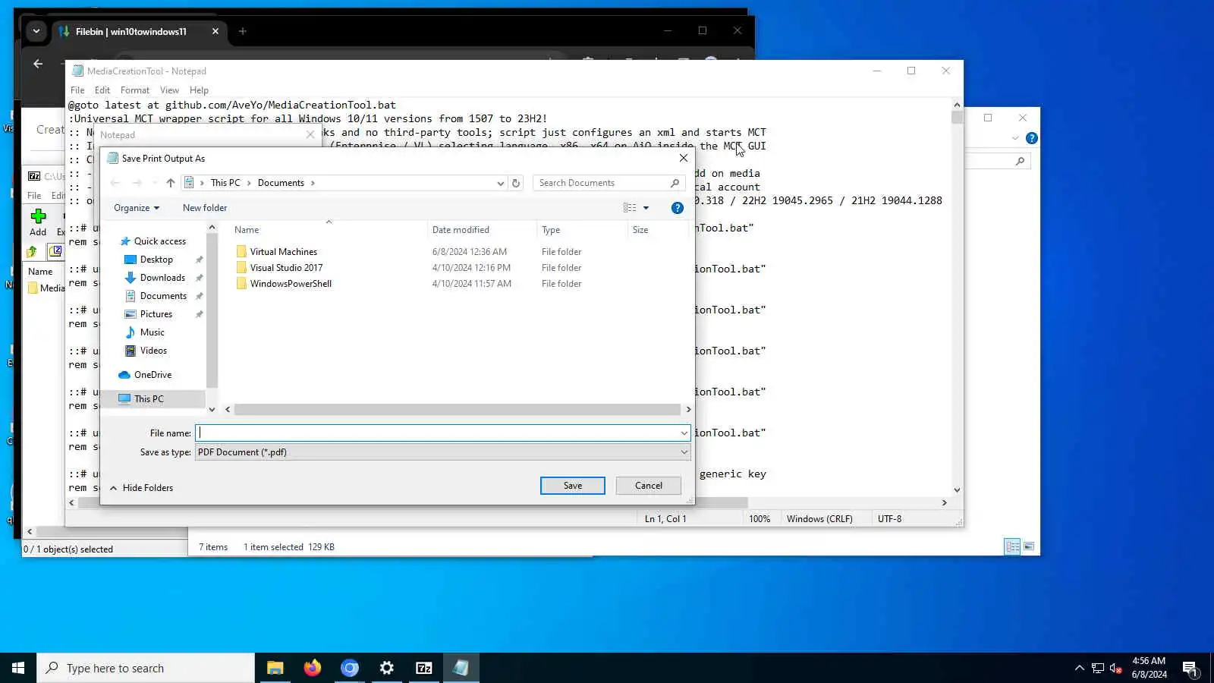Open the notification center

pyautogui.click(x=1190, y=668)
